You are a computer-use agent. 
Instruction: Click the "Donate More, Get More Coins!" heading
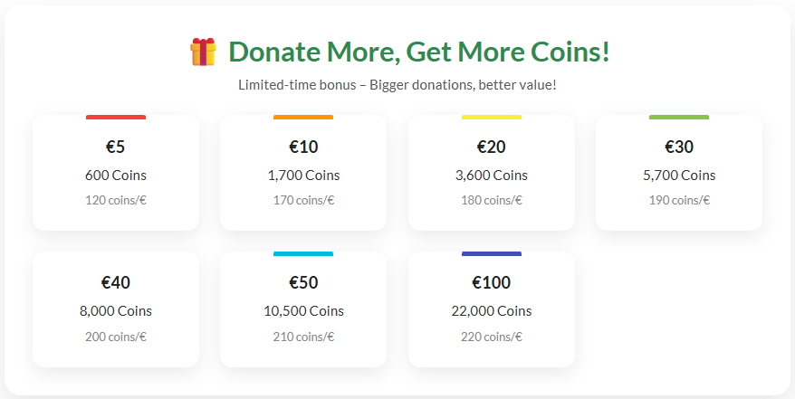418,52
